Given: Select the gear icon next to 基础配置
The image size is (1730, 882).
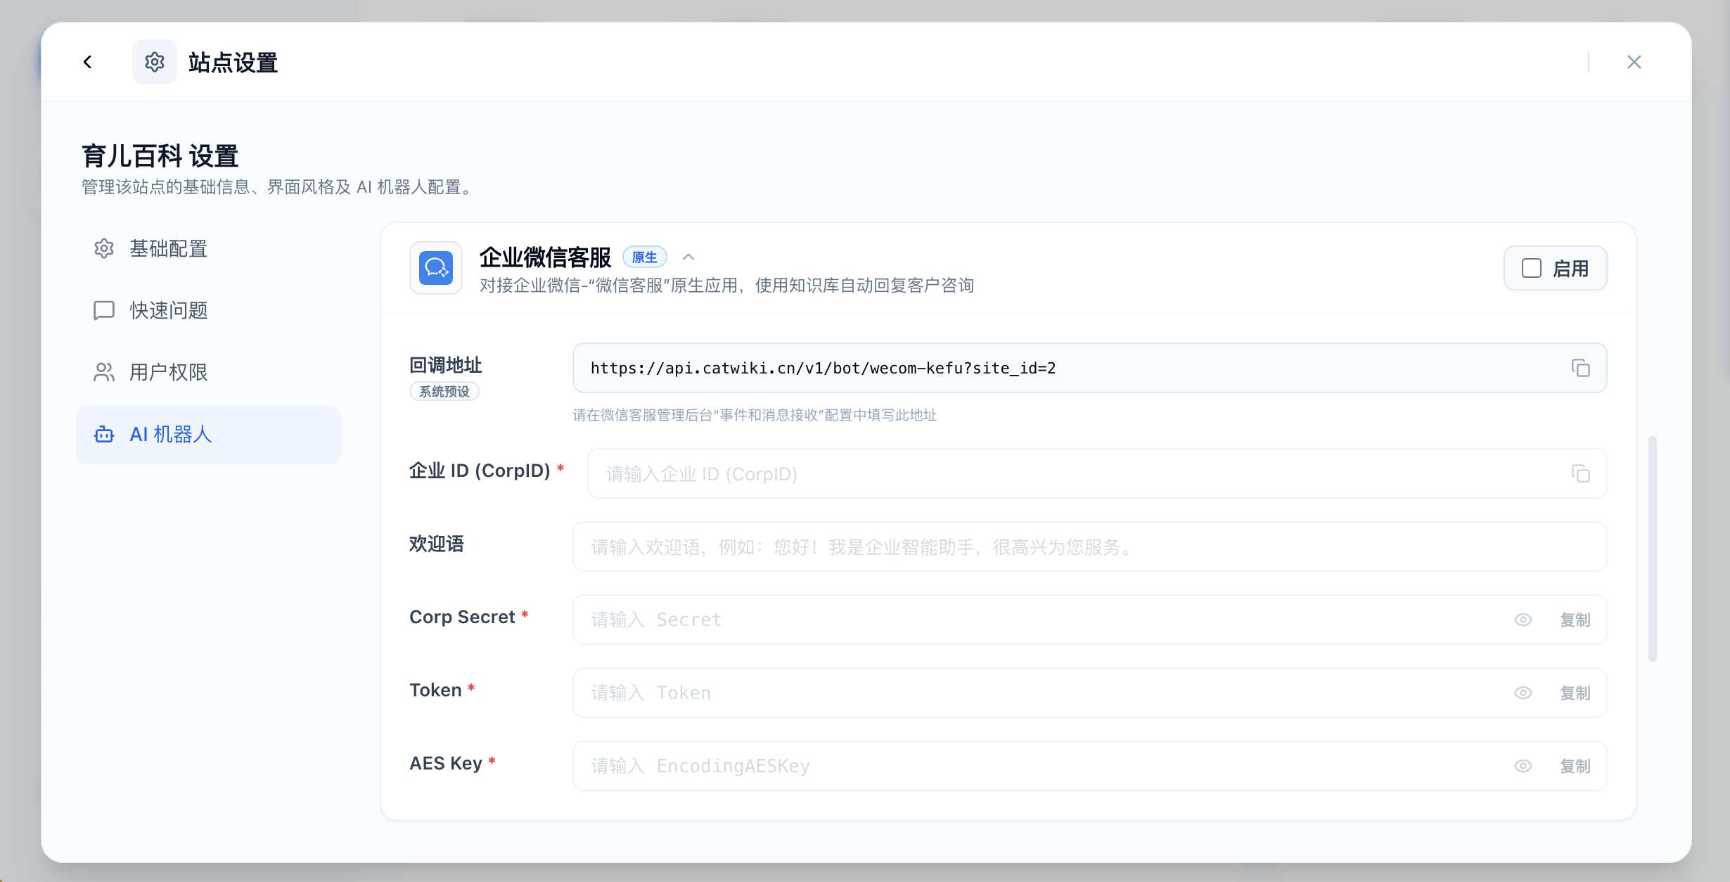Looking at the screenshot, I should pos(103,248).
